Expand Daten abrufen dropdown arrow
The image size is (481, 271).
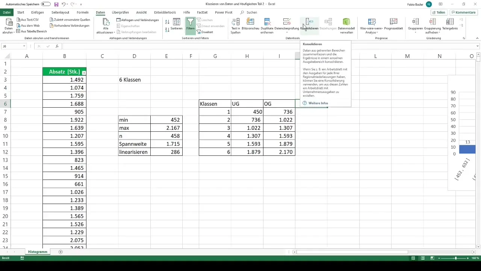(14, 33)
